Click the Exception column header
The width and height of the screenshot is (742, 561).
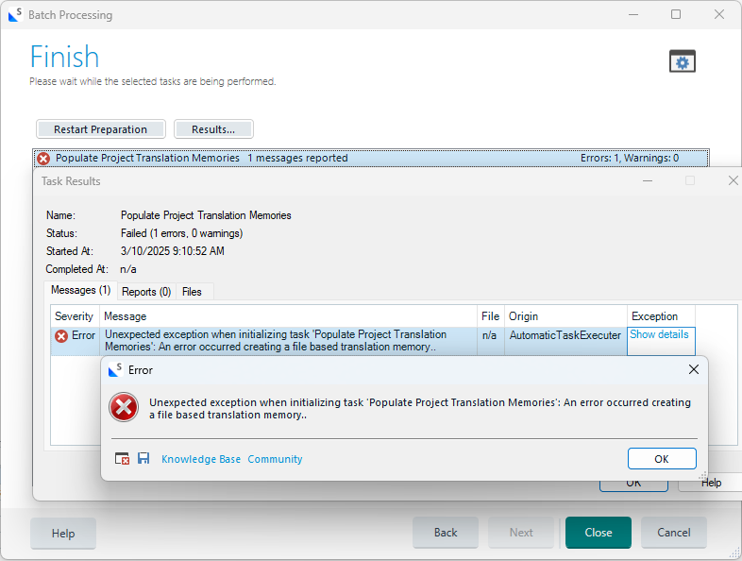click(x=661, y=316)
